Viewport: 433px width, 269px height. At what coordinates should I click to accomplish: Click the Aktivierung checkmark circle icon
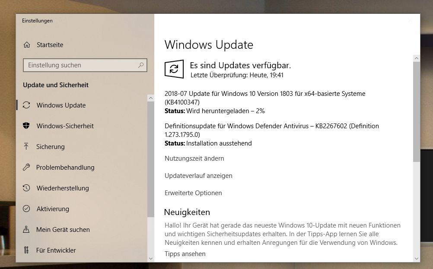[26, 209]
